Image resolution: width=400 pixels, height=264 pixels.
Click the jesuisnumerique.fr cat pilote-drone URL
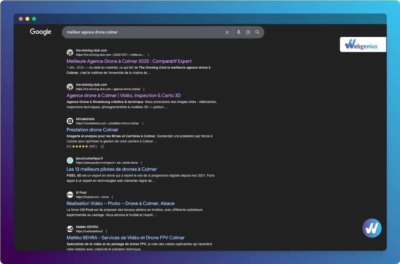[x=107, y=163]
